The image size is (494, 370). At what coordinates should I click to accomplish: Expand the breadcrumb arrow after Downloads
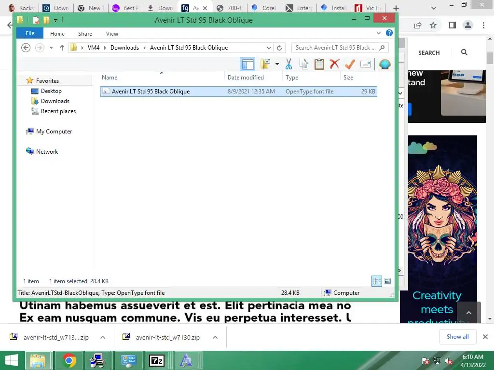pyautogui.click(x=145, y=48)
